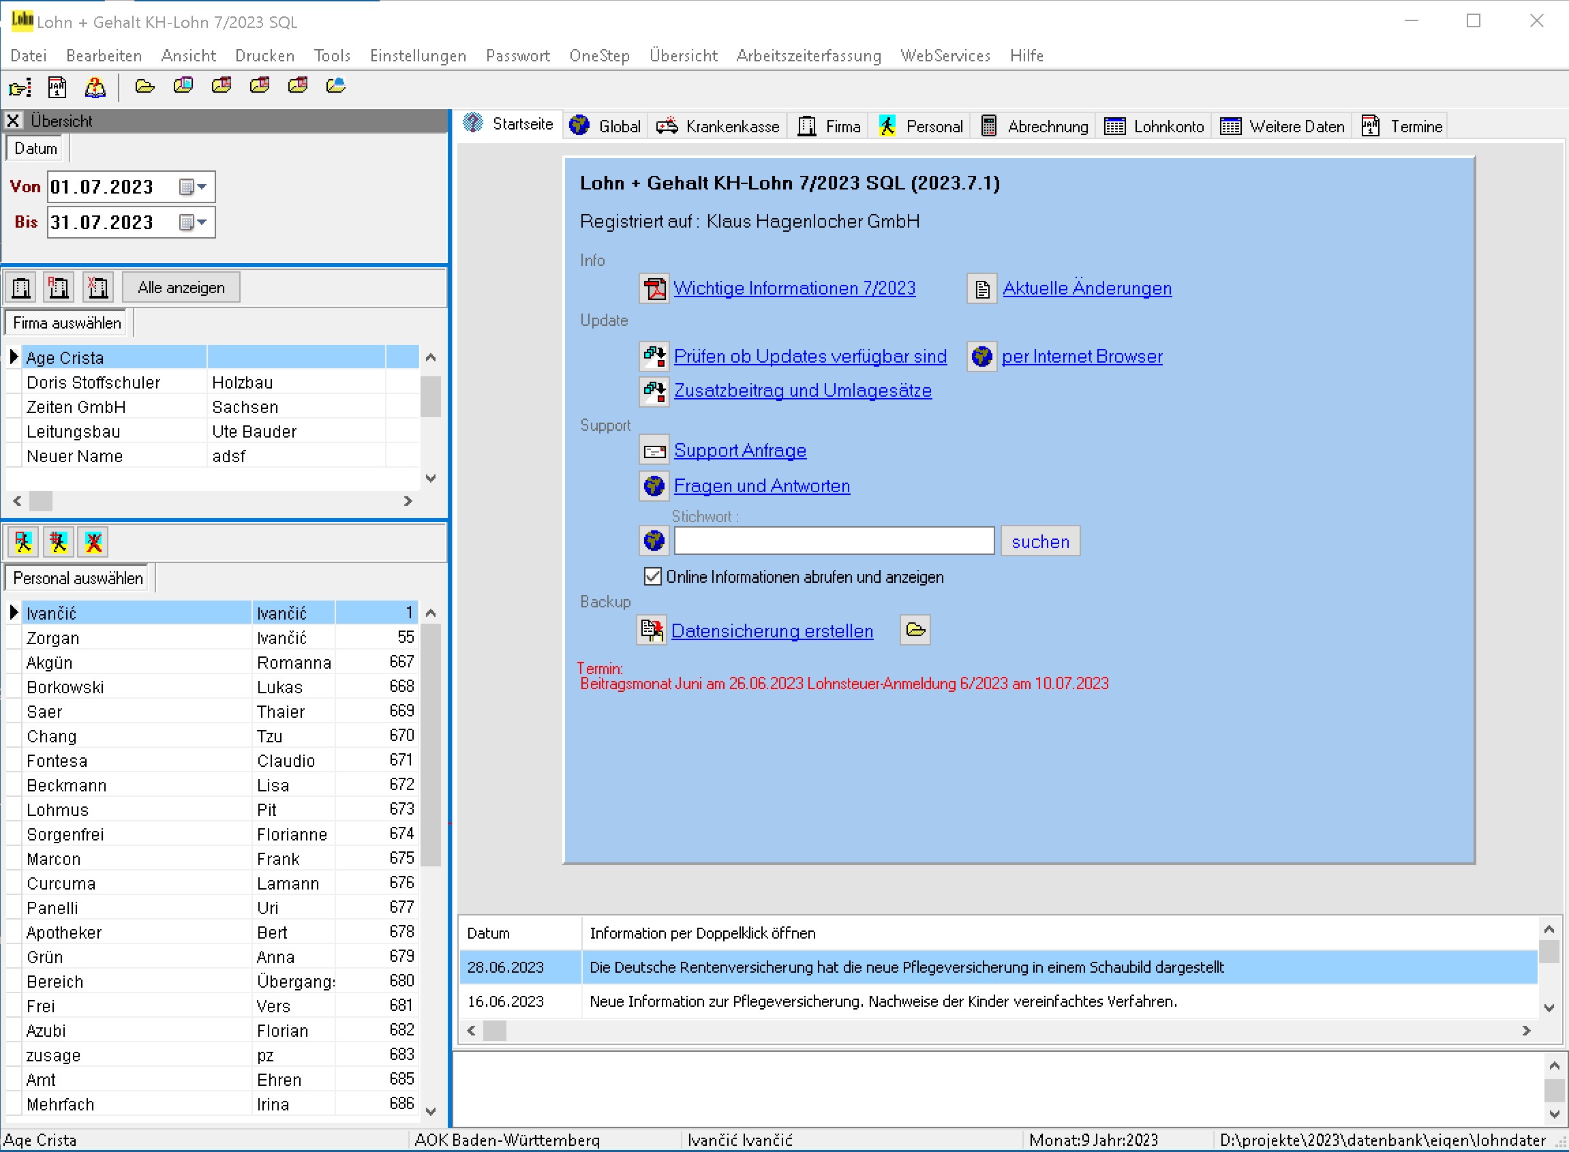The image size is (1569, 1152).
Task: Click icon beside Zusatzbeitrag und Umlagesätze
Action: coord(654,391)
